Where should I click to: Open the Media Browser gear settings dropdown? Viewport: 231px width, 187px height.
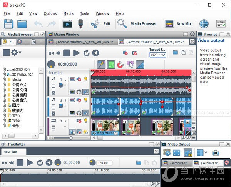tap(16, 52)
